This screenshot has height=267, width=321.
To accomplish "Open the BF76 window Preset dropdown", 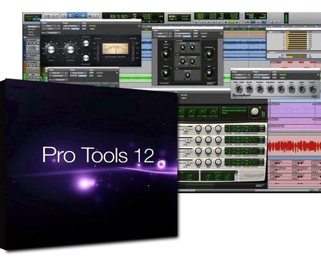I will point(71,26).
